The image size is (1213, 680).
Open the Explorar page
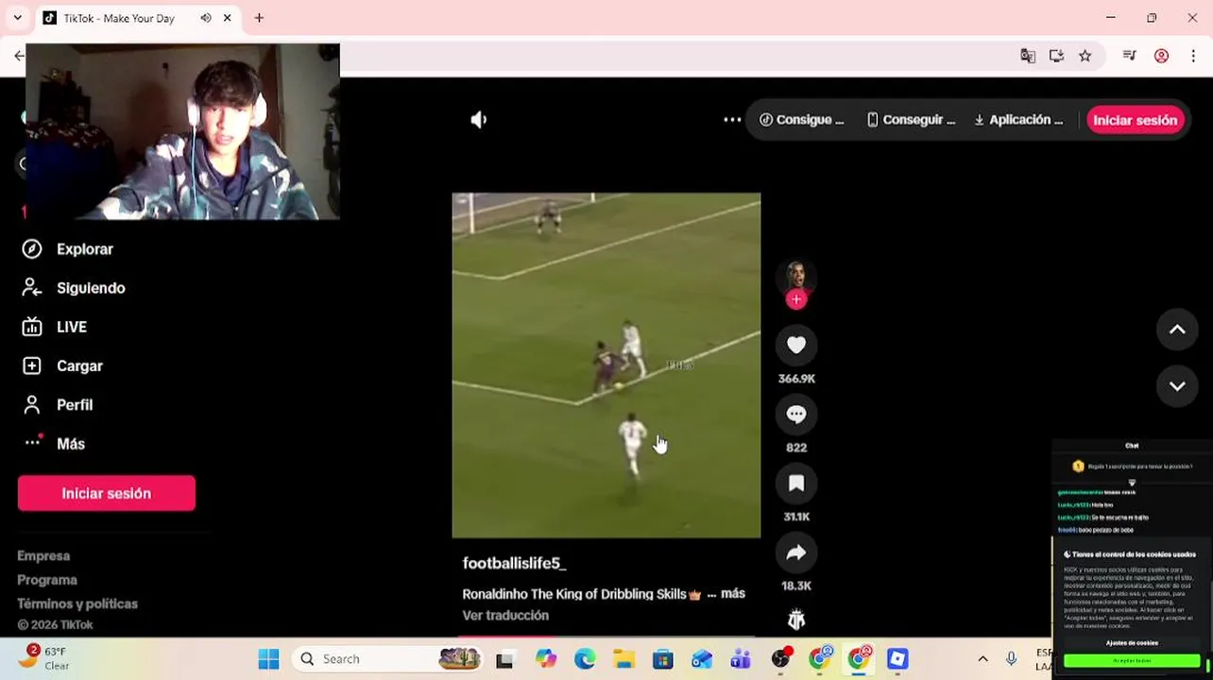pos(68,249)
